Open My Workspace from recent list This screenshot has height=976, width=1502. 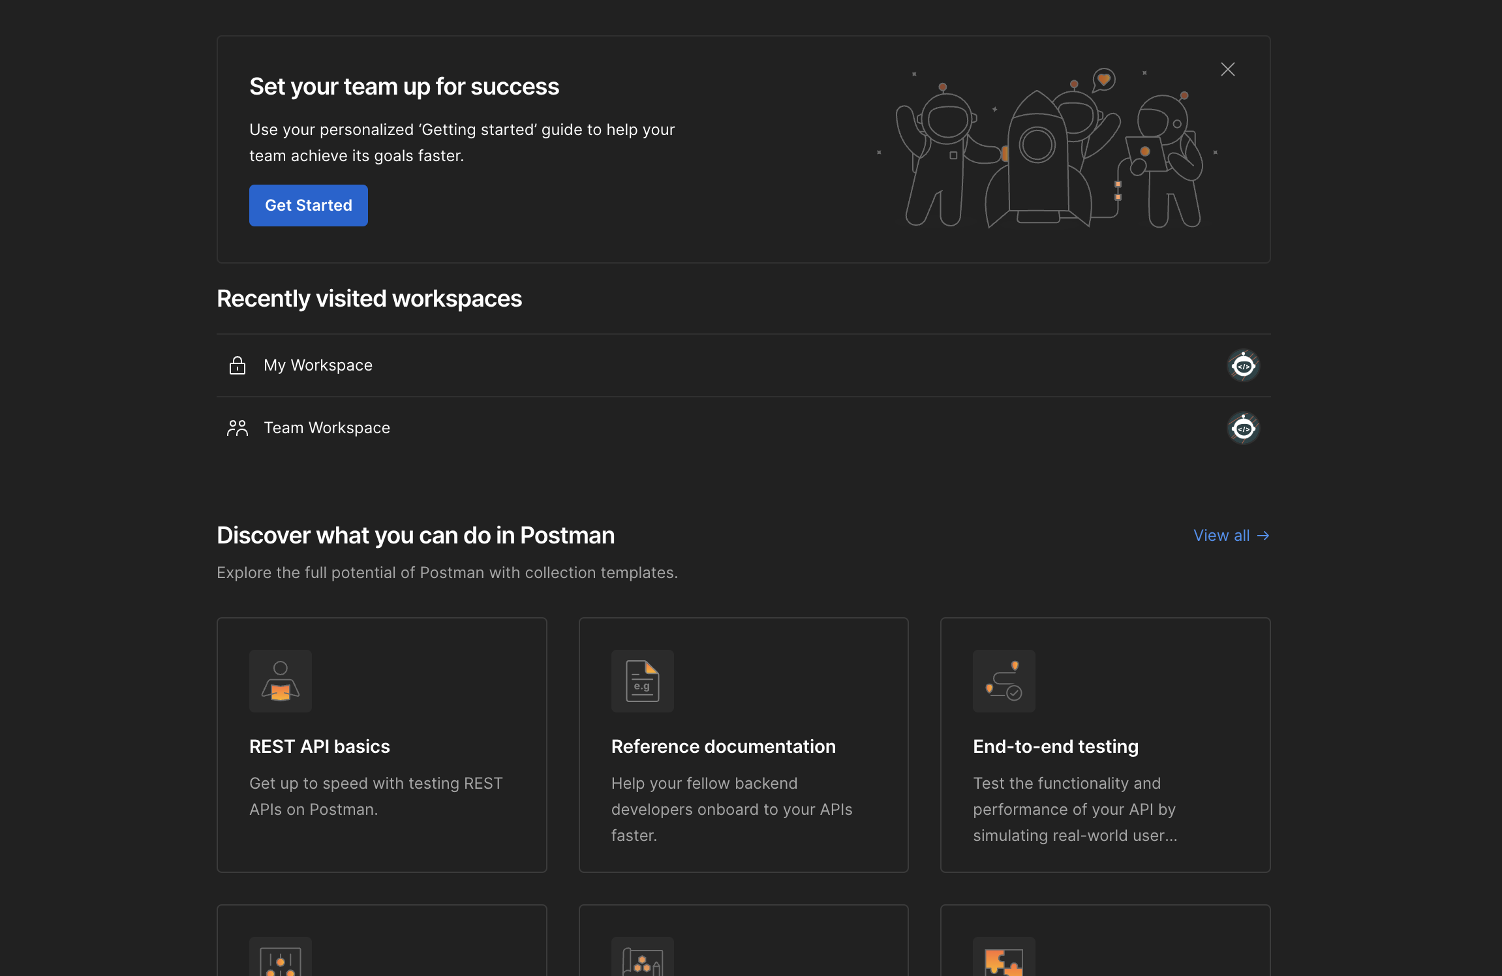pos(318,365)
